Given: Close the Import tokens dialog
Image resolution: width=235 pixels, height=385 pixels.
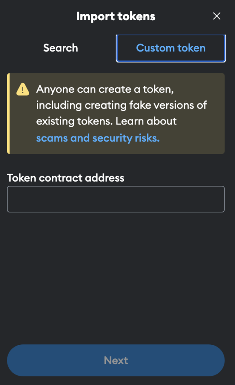Looking at the screenshot, I should [216, 16].
